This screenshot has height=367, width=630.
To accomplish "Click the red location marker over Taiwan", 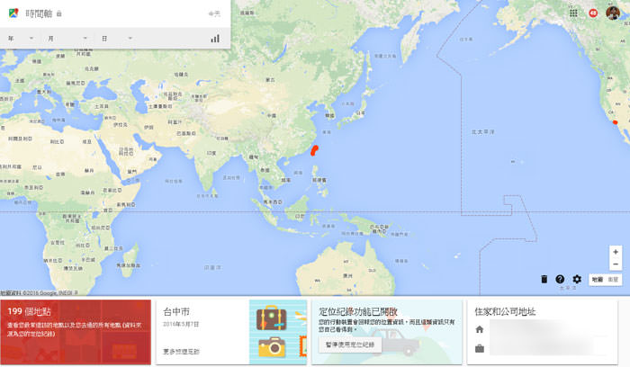I will coord(315,150).
